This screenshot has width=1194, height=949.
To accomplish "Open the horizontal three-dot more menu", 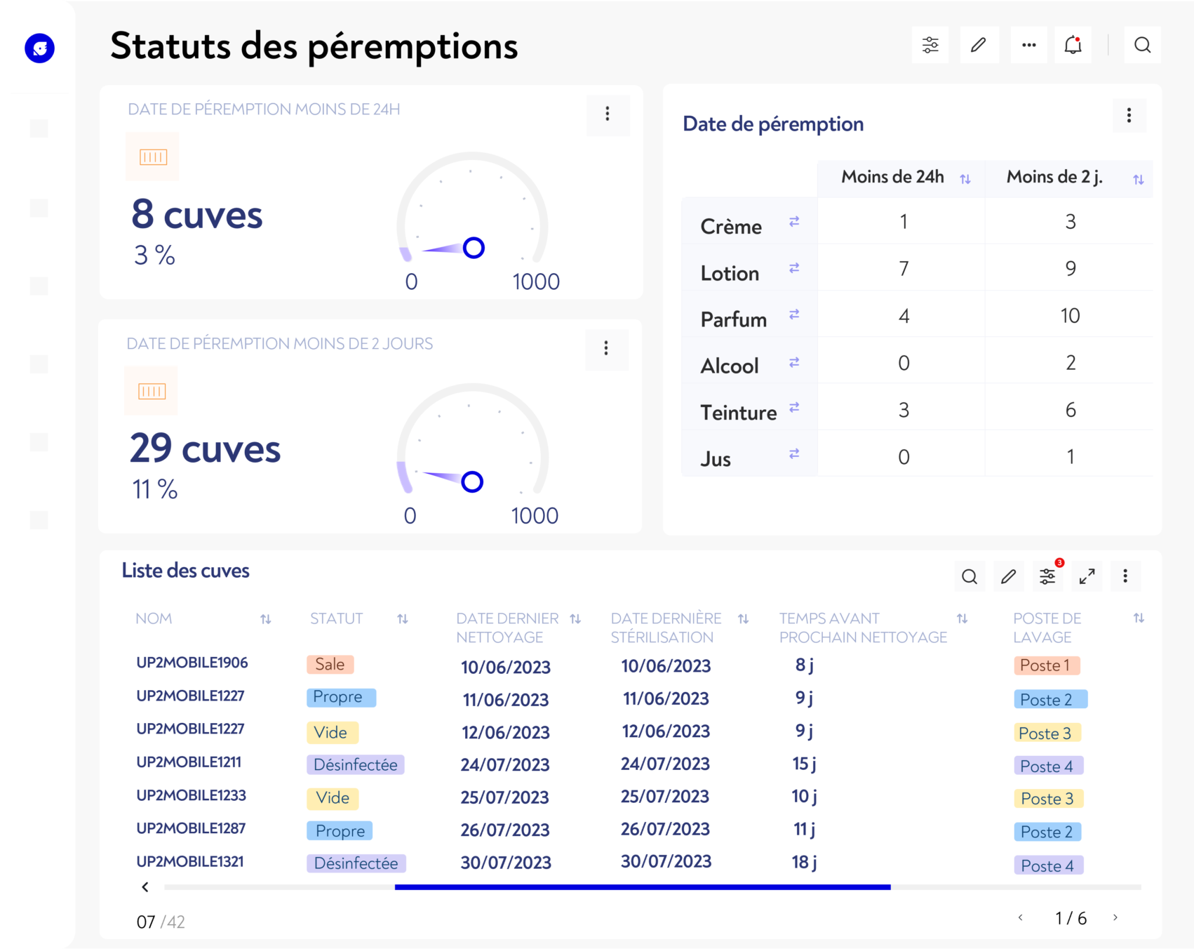I will [x=1028, y=46].
